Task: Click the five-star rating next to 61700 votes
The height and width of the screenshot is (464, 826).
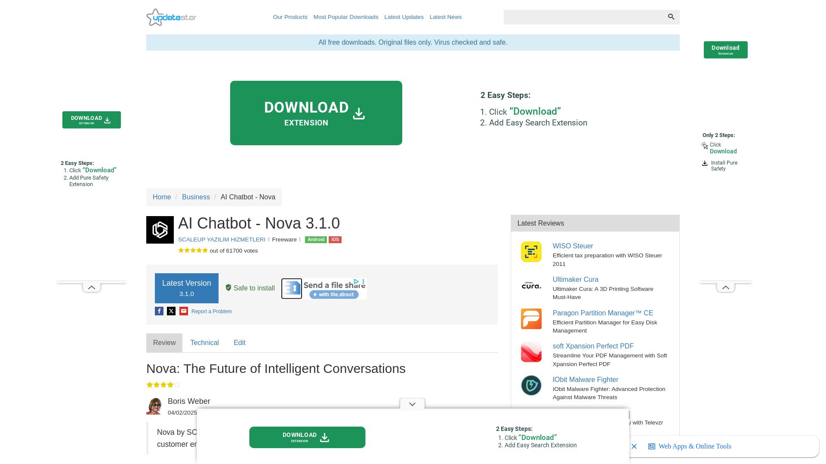Action: click(193, 250)
